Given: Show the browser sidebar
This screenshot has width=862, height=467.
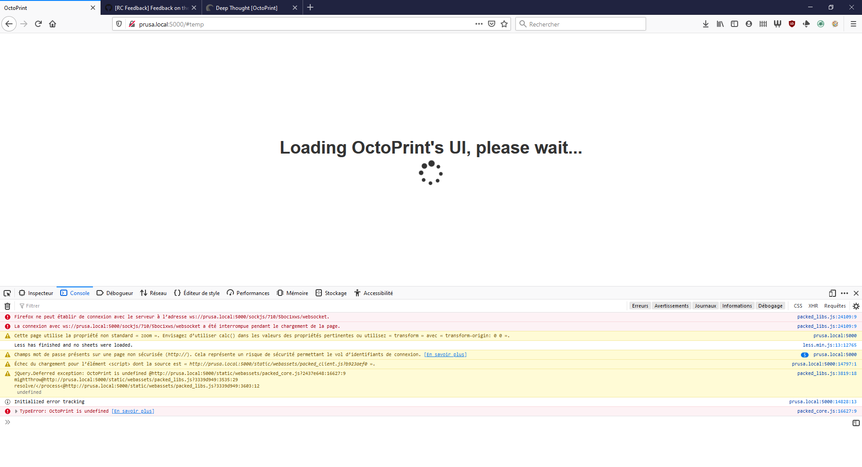Looking at the screenshot, I should point(734,24).
